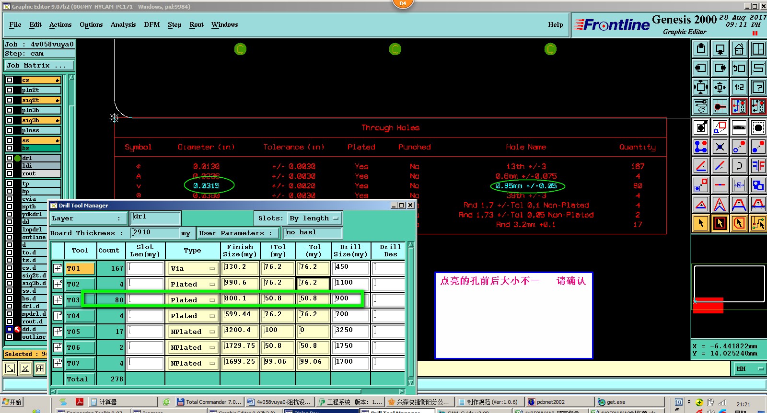This screenshot has width=767, height=413.
Task: Click the home view icon
Action: [739, 49]
